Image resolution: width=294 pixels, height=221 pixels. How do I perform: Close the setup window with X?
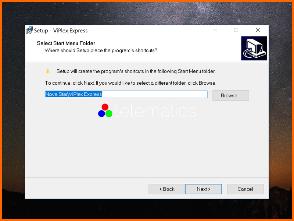click(x=258, y=30)
